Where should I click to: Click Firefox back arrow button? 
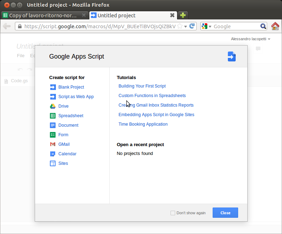click(7, 26)
